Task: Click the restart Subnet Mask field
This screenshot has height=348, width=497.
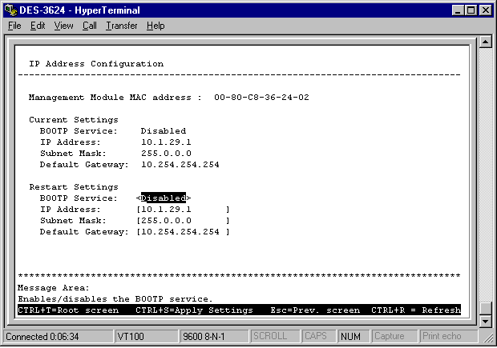Action: pyautogui.click(x=182, y=220)
